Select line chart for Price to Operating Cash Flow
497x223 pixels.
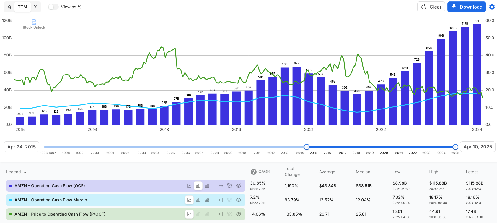coord(189,214)
